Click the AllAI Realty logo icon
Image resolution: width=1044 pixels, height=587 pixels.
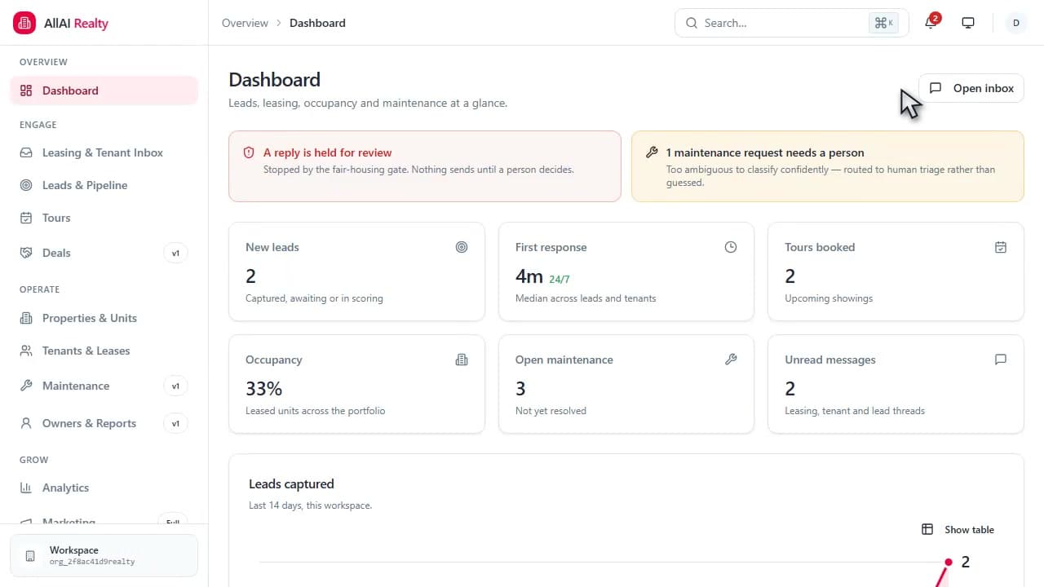(x=24, y=23)
